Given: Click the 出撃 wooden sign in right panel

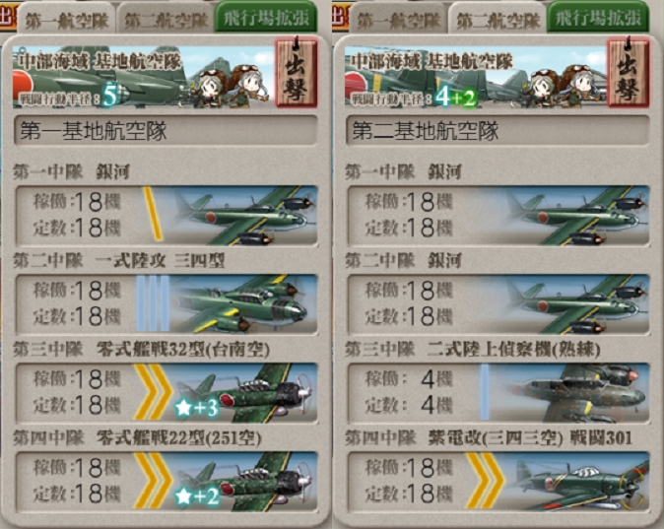Looking at the screenshot, I should (628, 72).
